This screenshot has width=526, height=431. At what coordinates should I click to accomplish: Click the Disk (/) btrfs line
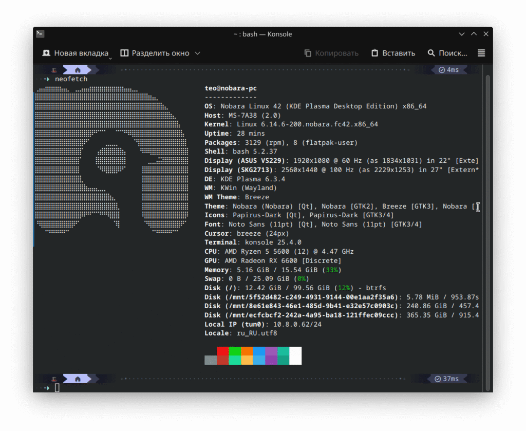[x=295, y=288]
